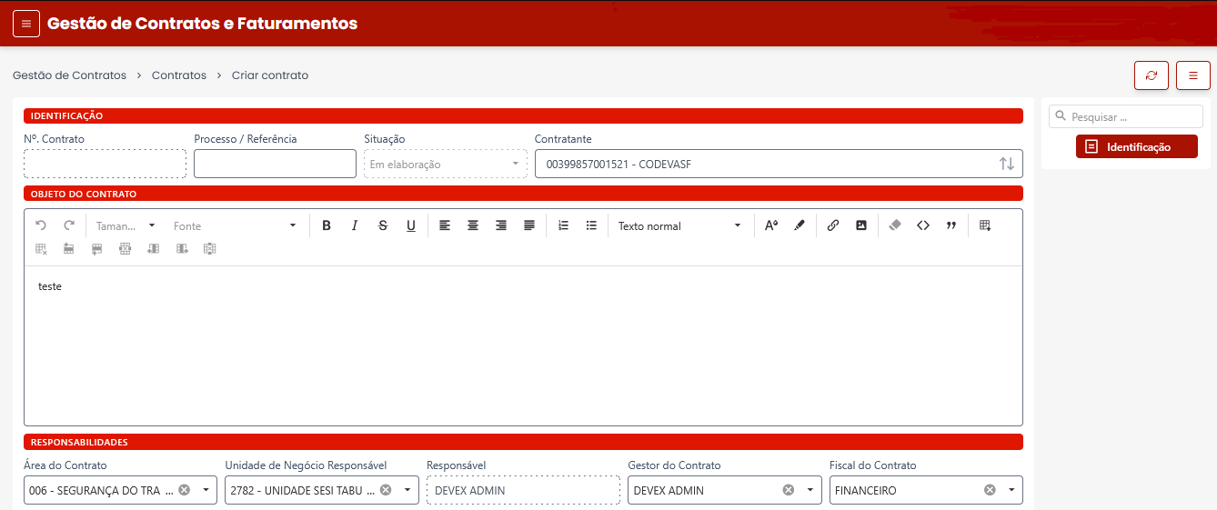Toggle bullet list formatting
This screenshot has height=510, width=1217.
(591, 225)
